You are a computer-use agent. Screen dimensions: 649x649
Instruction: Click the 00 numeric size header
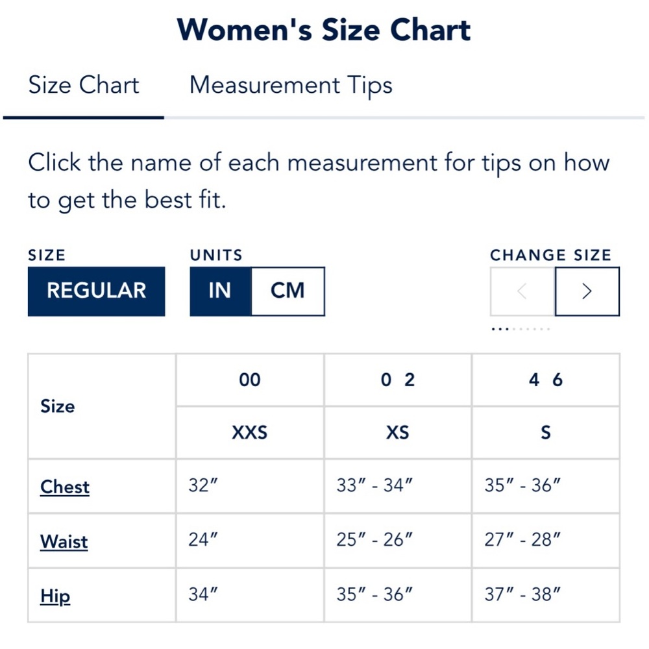pos(250,380)
